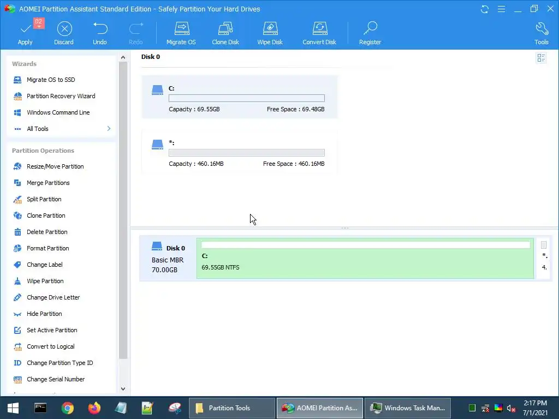
Task: Click the Change Drive Letter pencil icon
Action: tap(17, 297)
